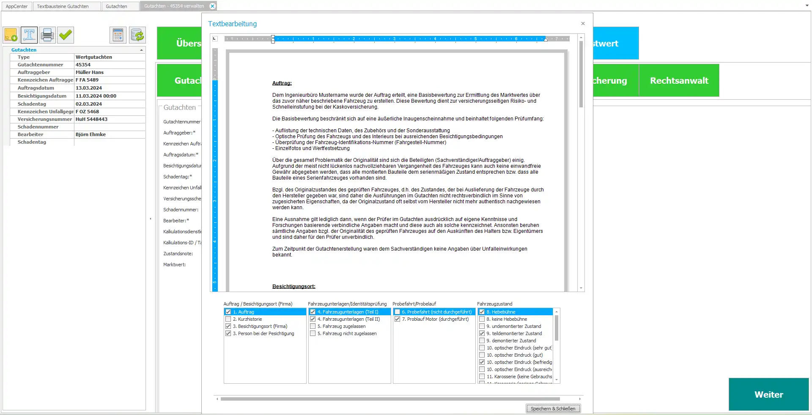Screen dimensions: 812x415
Task: Select the Gutachtennummer 45354 value
Action: (110, 65)
